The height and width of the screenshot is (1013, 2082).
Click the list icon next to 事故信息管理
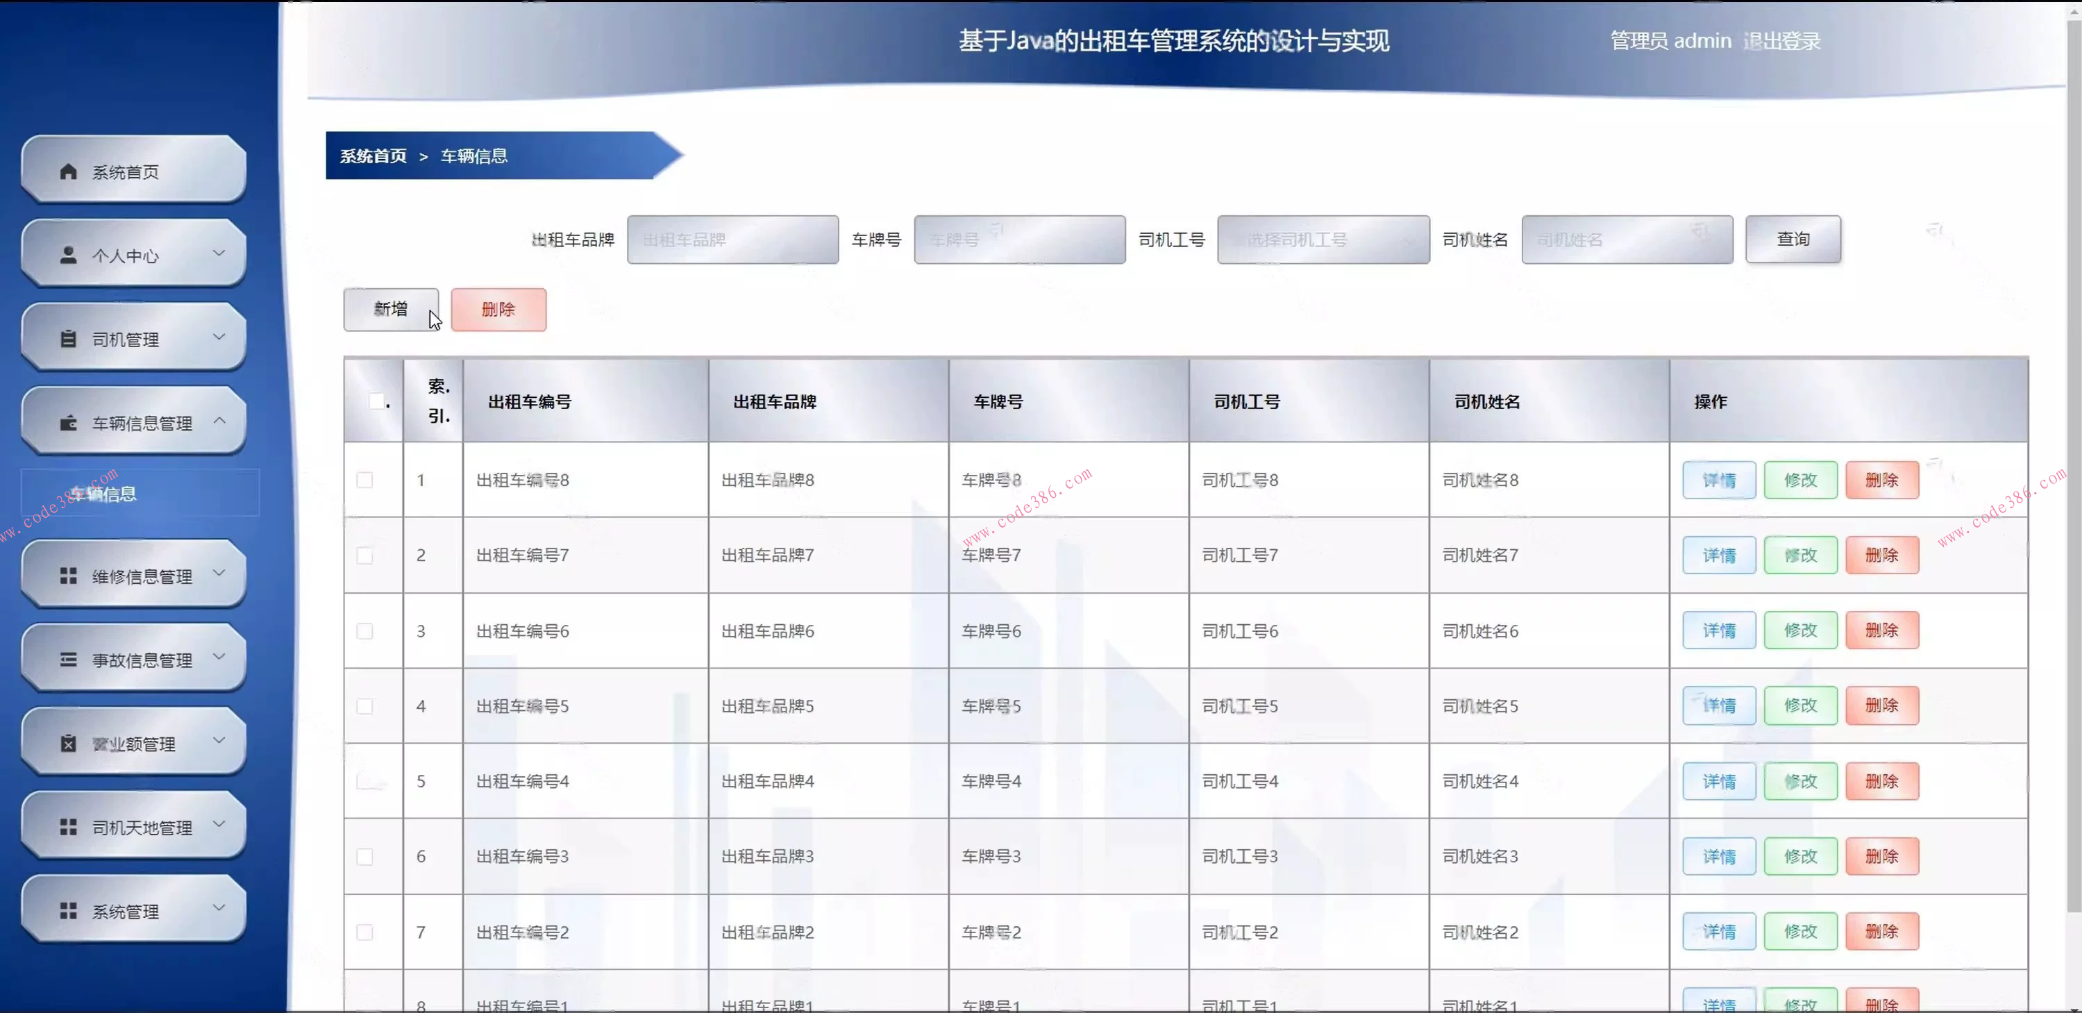pyautogui.click(x=68, y=659)
